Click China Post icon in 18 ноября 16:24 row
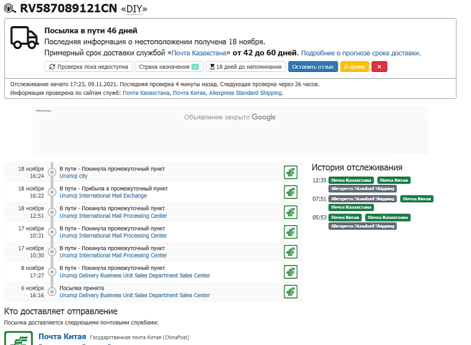Viewport: 471px width, 345px height. click(x=291, y=172)
